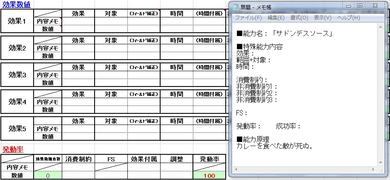
Task: Select the 数値 label cell under 効果3
Action: pos(48,83)
